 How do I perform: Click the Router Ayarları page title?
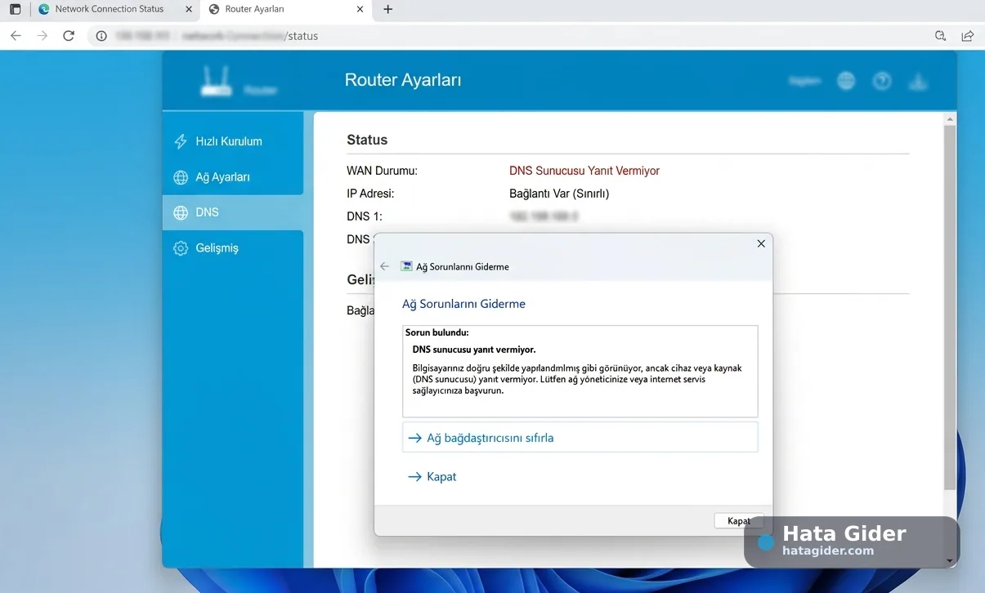tap(403, 80)
